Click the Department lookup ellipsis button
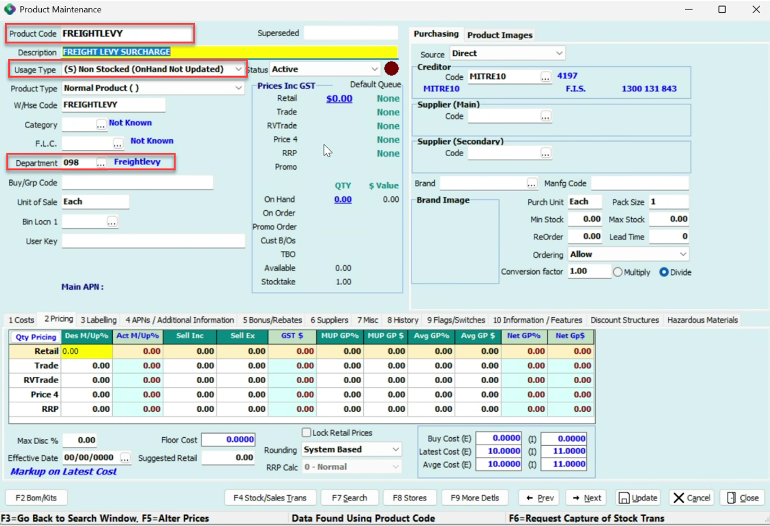 [x=101, y=163]
